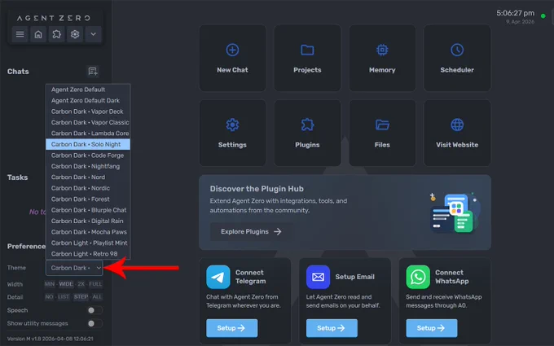Click the Chats section heading

tap(18, 72)
